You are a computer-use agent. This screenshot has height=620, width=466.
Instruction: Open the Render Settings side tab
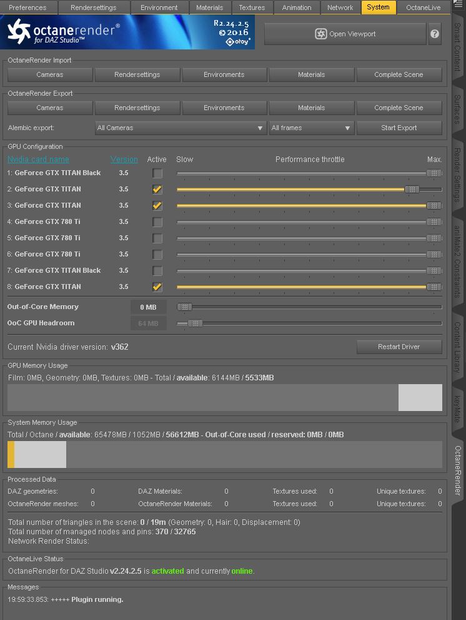(457, 175)
